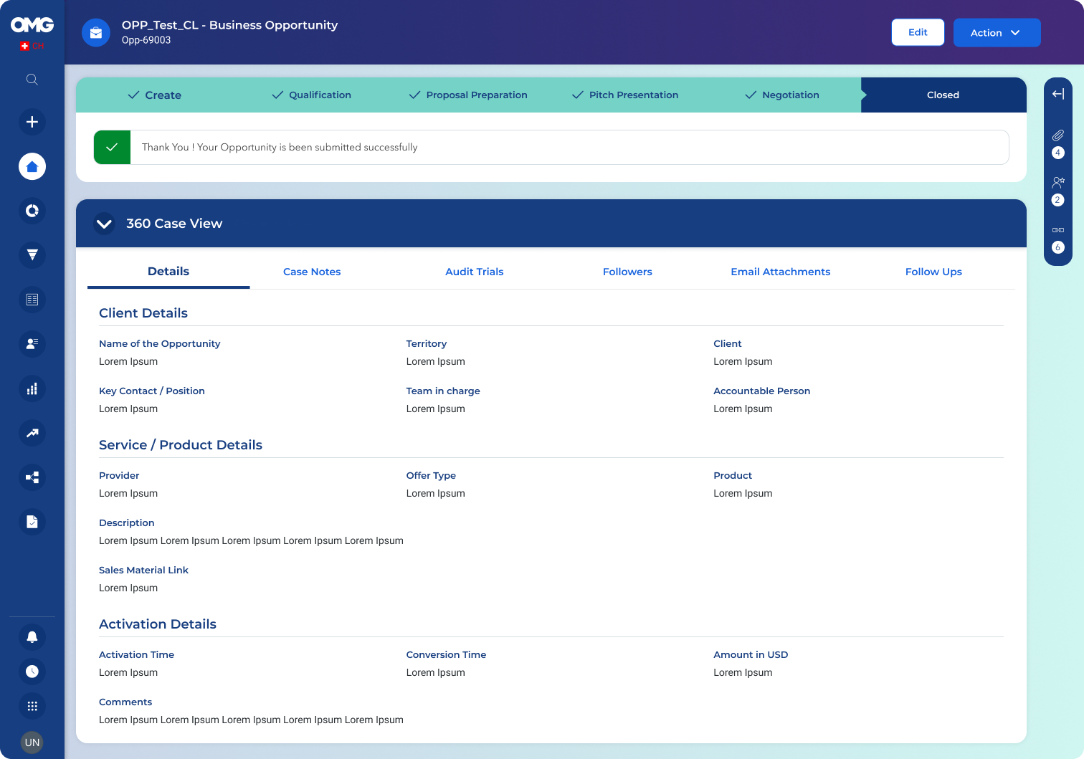This screenshot has width=1084, height=759.
Task: Click the attachments paperclip icon
Action: click(x=1057, y=135)
